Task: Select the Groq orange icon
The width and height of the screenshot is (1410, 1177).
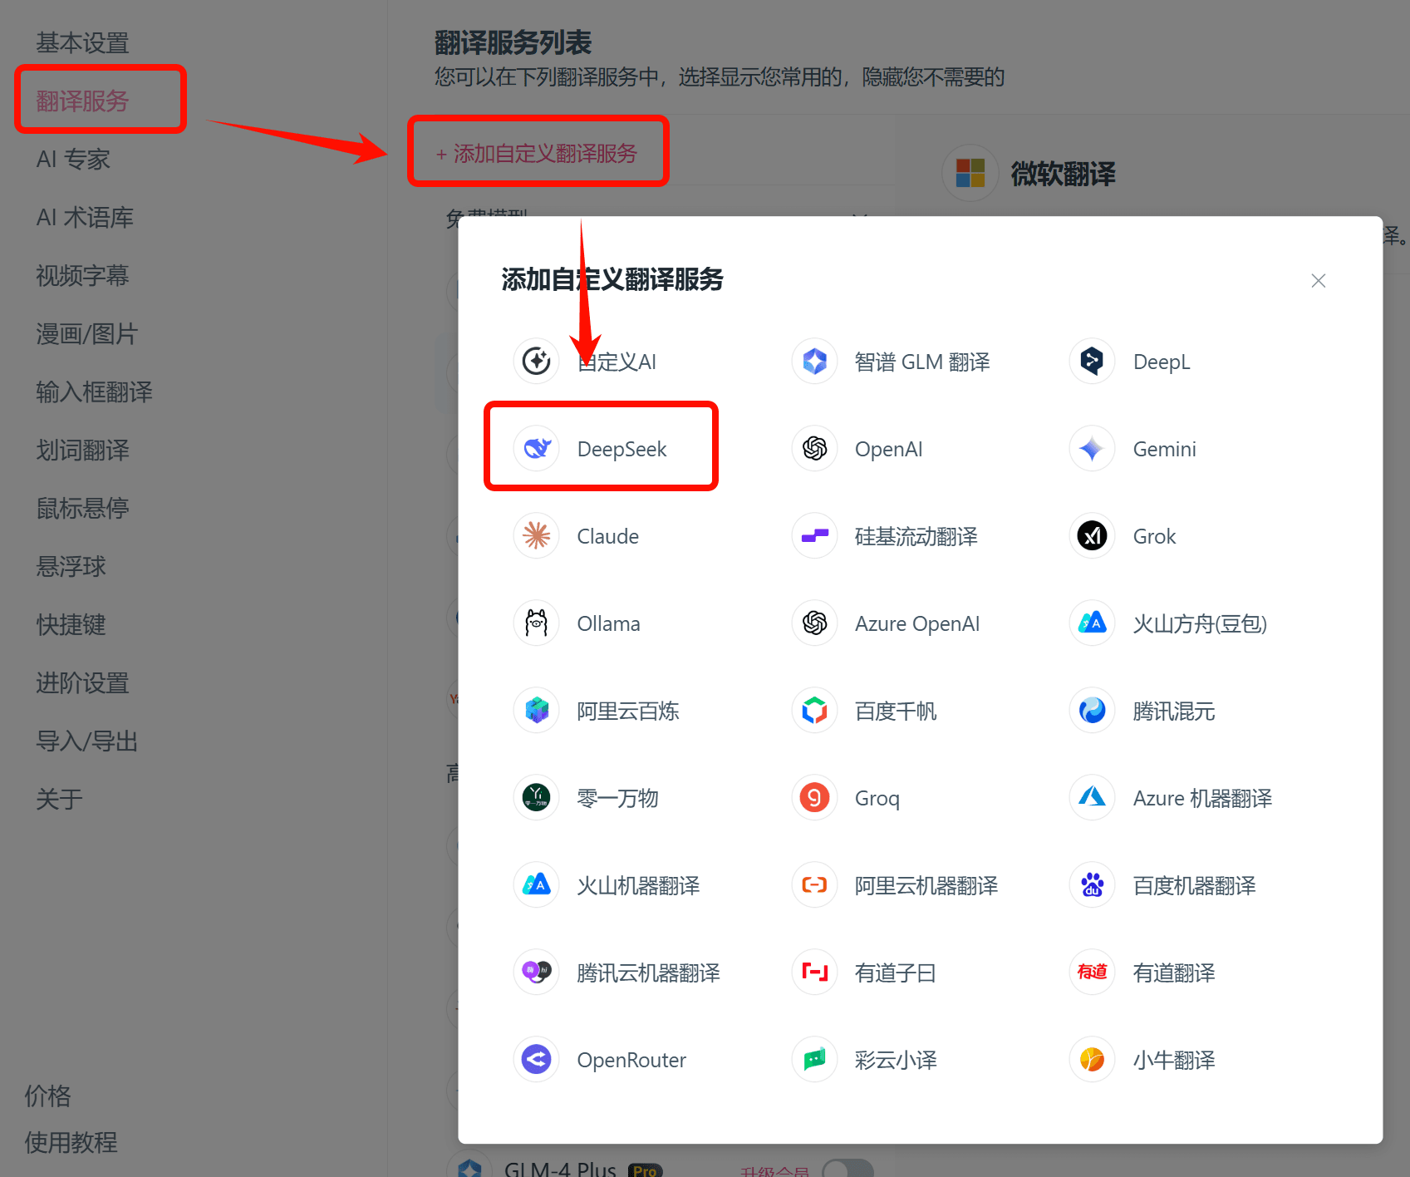Action: pos(814,798)
